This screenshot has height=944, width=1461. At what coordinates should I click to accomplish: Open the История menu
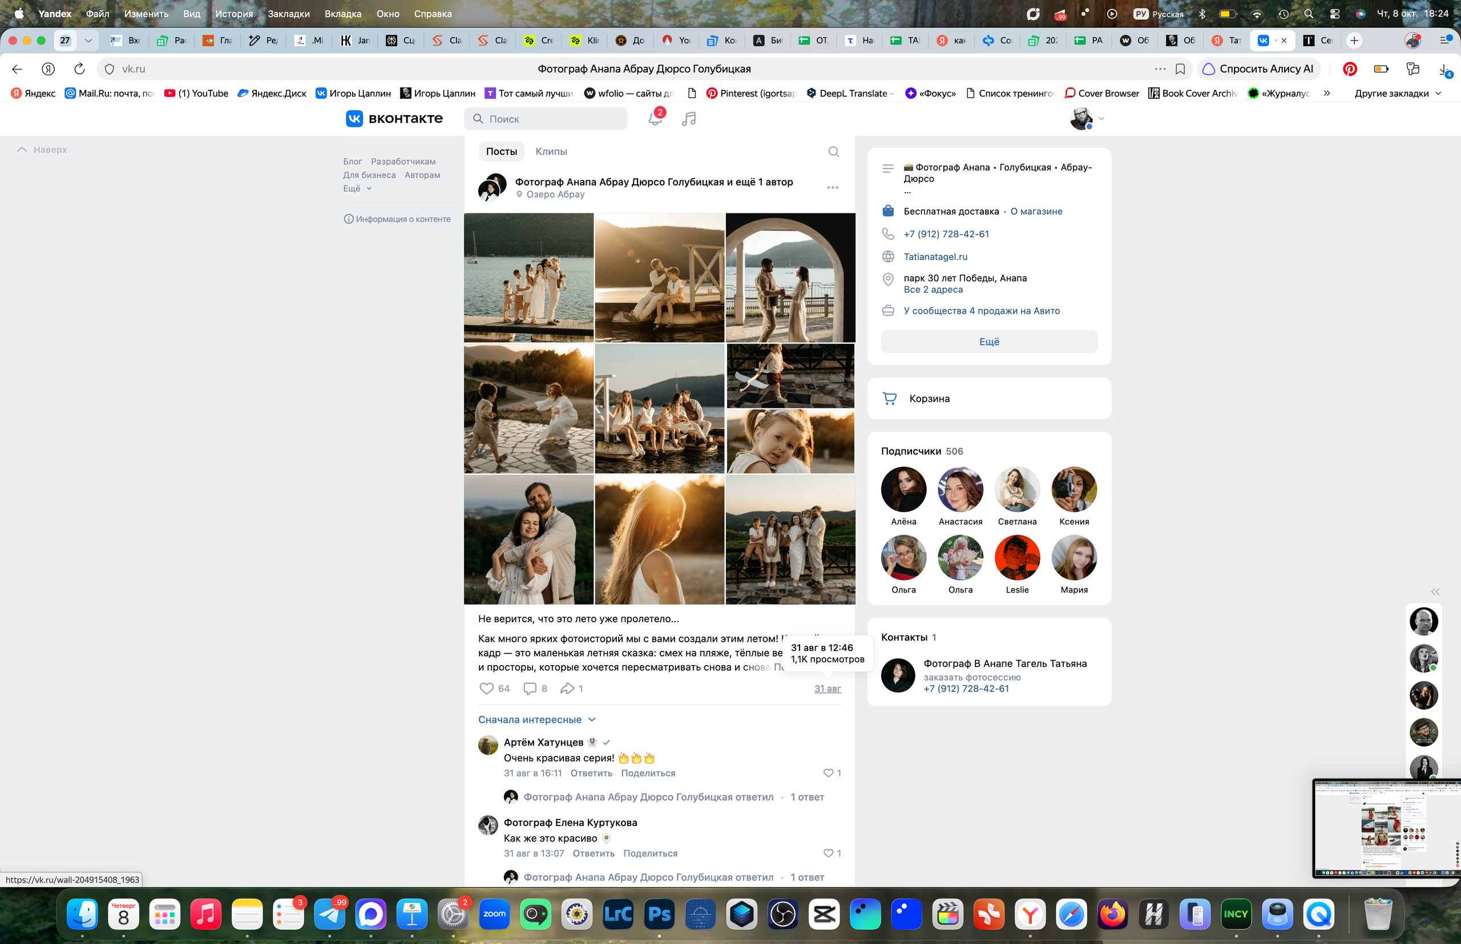pyautogui.click(x=233, y=14)
